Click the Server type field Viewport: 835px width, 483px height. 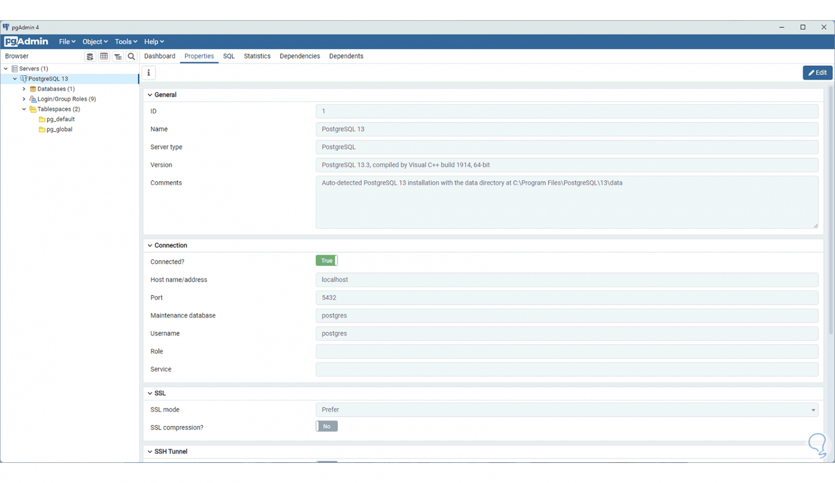[x=567, y=147]
